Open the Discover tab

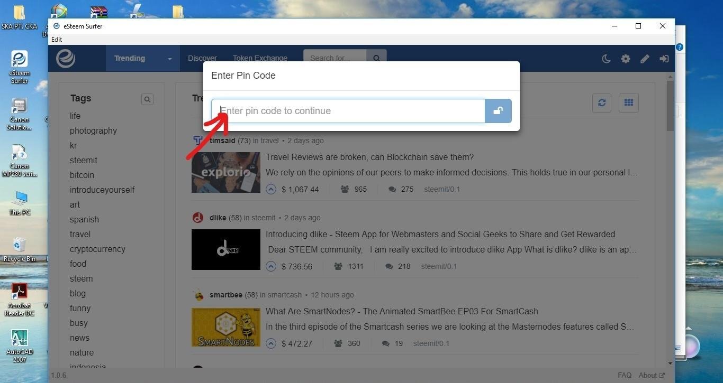click(202, 58)
